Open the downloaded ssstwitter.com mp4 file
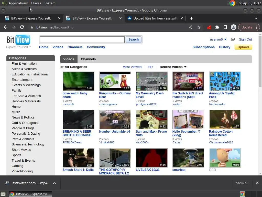Viewport: 262px width, 197px height. 26,183
